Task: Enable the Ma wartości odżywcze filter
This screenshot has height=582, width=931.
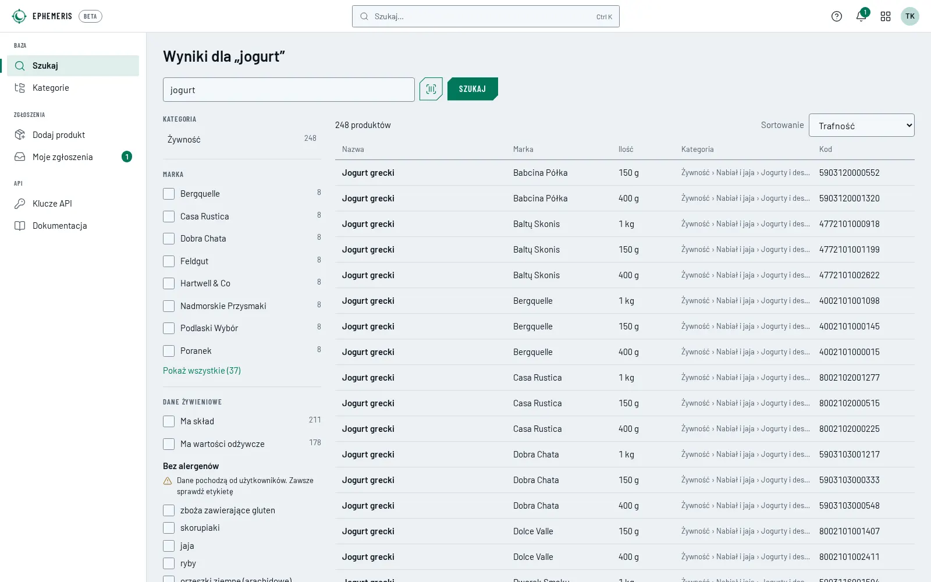Action: coord(169,444)
